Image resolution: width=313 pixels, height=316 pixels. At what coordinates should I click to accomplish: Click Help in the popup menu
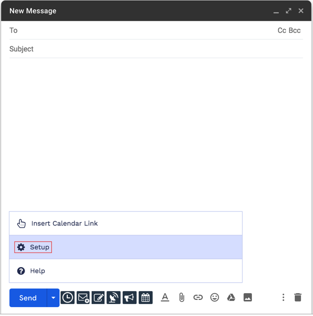(38, 271)
